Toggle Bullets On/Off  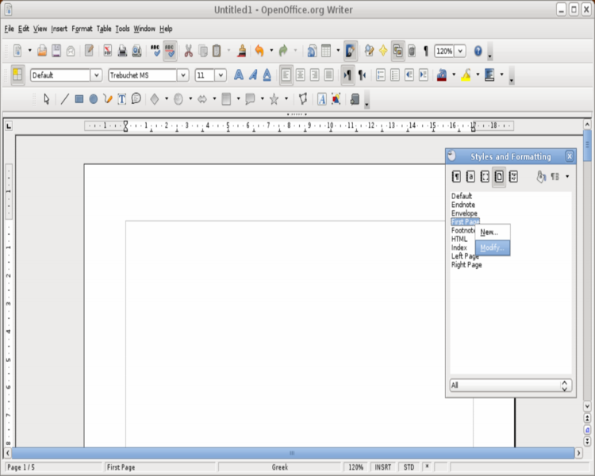(394, 75)
